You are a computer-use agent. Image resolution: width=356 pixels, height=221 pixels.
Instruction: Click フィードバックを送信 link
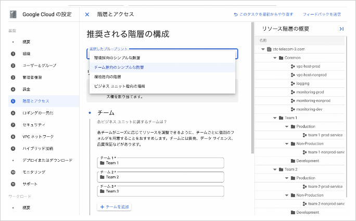pyautogui.click(x=322, y=14)
